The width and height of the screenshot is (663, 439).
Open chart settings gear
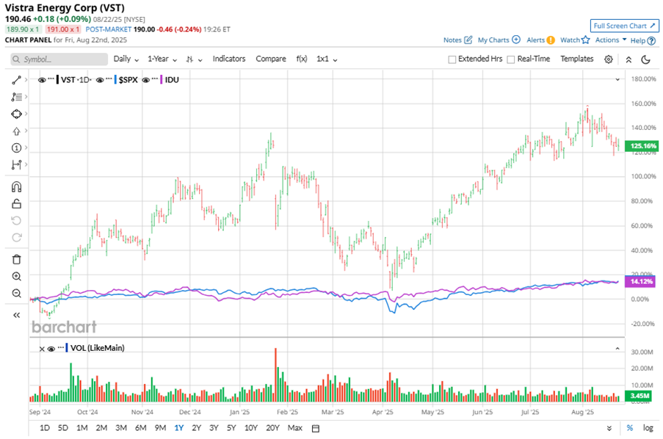609,59
